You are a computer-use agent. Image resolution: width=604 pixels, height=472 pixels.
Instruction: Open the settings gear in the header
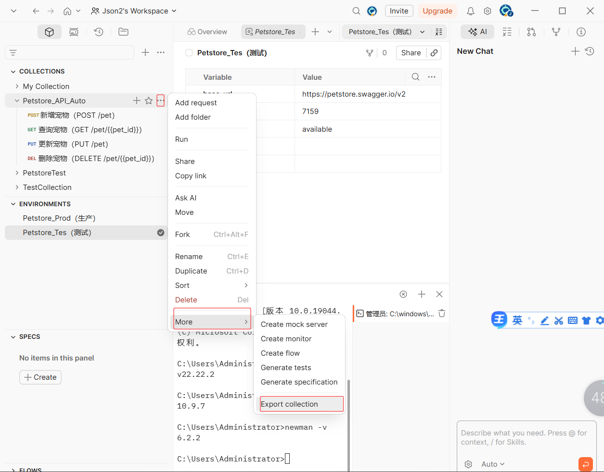[x=488, y=11]
